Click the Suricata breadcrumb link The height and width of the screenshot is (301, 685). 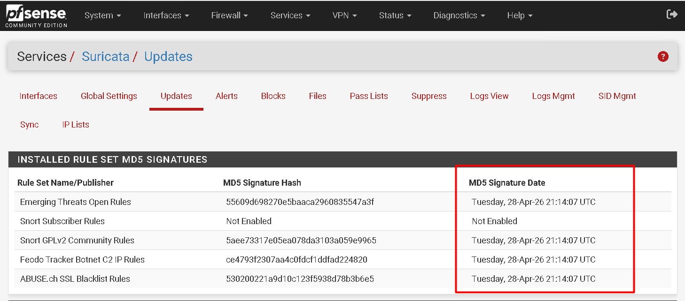pyautogui.click(x=105, y=56)
